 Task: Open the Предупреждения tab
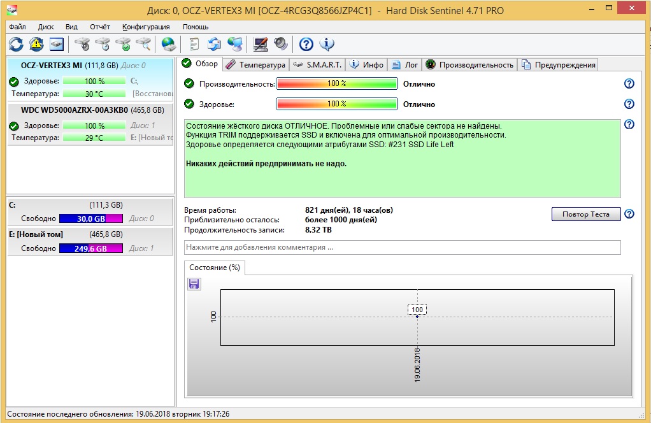pyautogui.click(x=559, y=64)
